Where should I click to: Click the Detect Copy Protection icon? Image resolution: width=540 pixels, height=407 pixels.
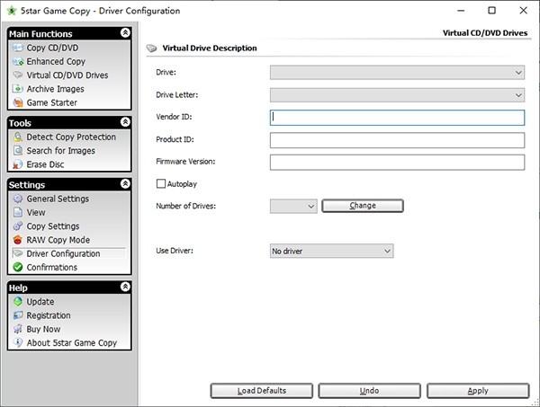click(18, 137)
